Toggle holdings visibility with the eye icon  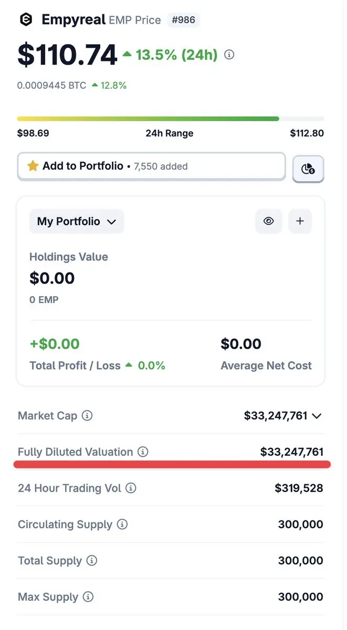point(269,221)
